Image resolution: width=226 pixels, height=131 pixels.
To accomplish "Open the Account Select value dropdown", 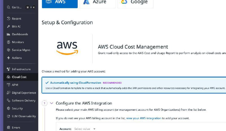I will 85,129.
